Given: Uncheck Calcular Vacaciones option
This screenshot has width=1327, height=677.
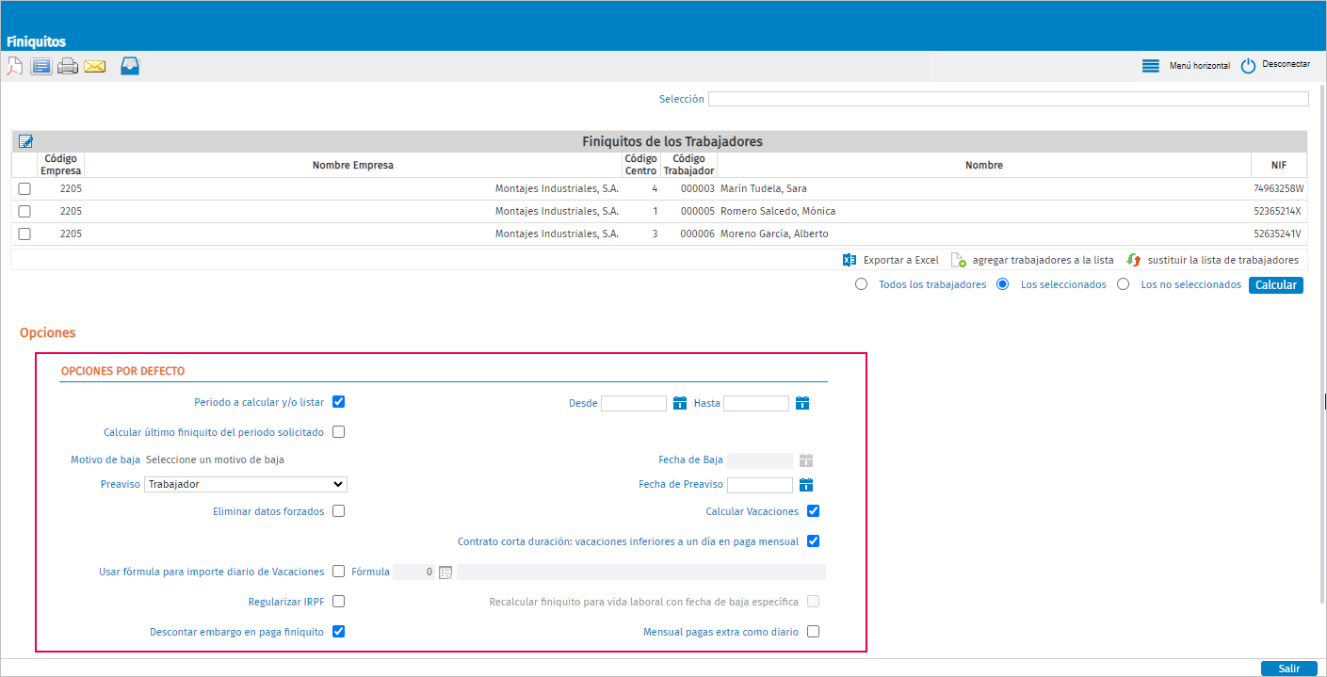Looking at the screenshot, I should pyautogui.click(x=814, y=511).
